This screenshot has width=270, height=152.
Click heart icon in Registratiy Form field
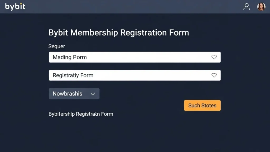click(x=214, y=75)
